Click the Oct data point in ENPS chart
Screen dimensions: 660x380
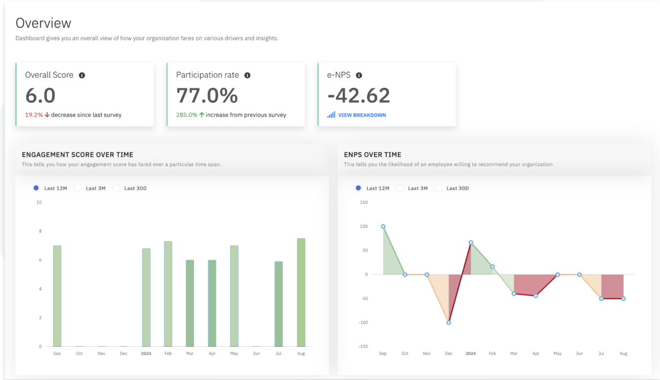405,275
